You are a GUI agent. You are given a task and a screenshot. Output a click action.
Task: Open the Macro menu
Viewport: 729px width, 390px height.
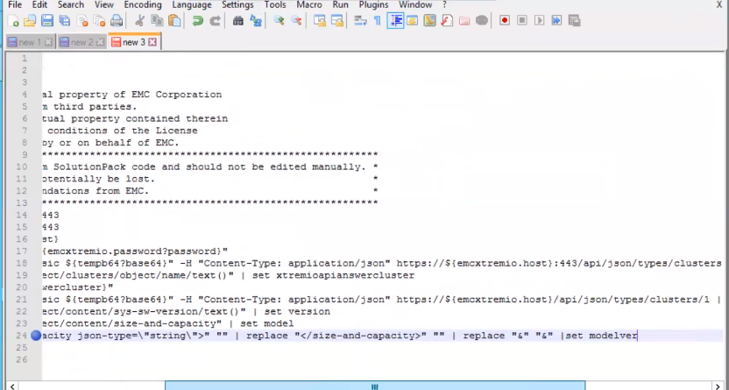coord(309,5)
